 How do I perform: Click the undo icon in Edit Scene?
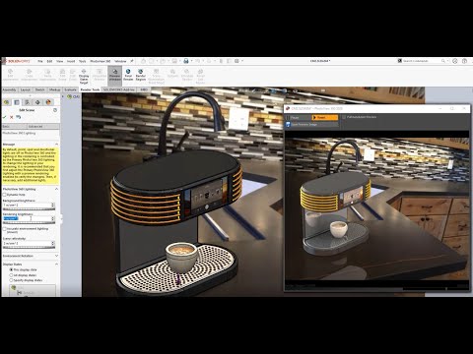(x=19, y=117)
